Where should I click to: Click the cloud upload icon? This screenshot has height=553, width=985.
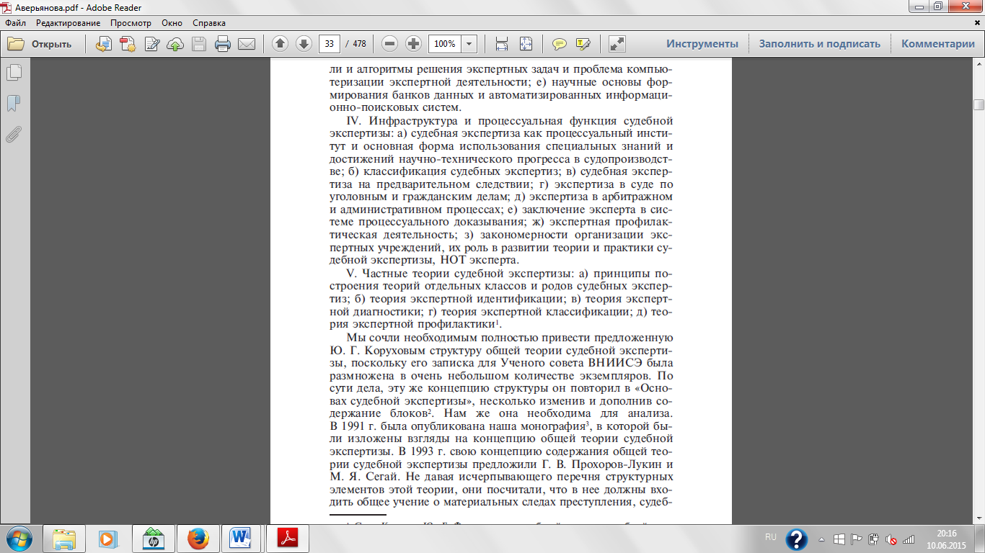(175, 44)
